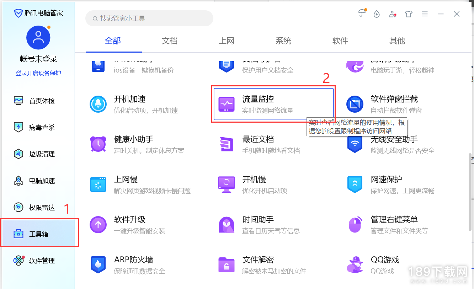Click the flame drop icon in title bar
This screenshot has height=289, width=474.
coord(377,14)
